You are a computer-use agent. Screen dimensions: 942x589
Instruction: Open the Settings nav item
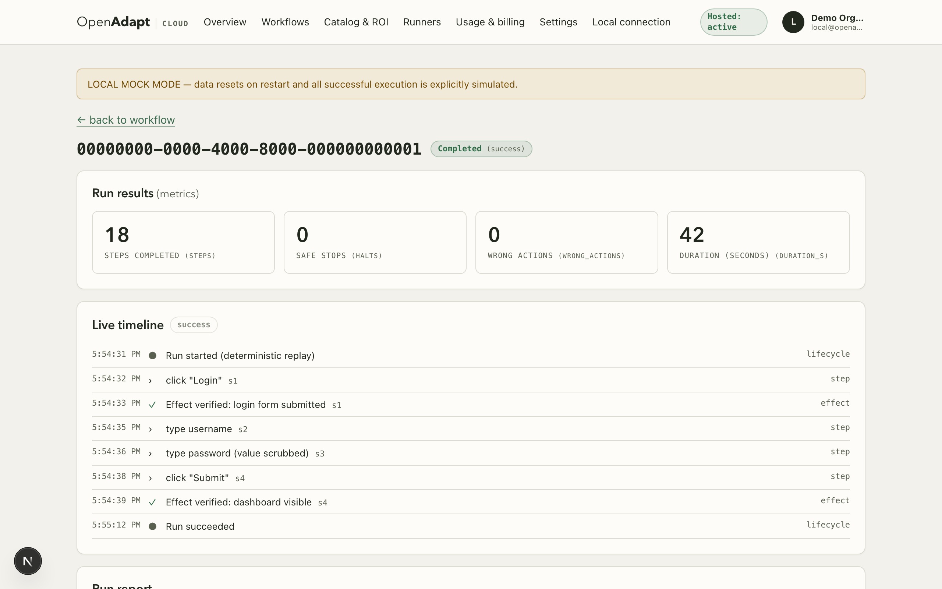click(558, 22)
